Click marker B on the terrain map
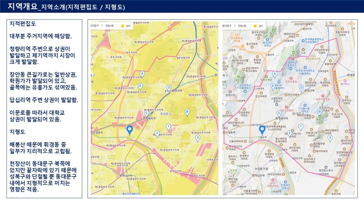The height and width of the screenshot is (205, 364). click(x=319, y=112)
